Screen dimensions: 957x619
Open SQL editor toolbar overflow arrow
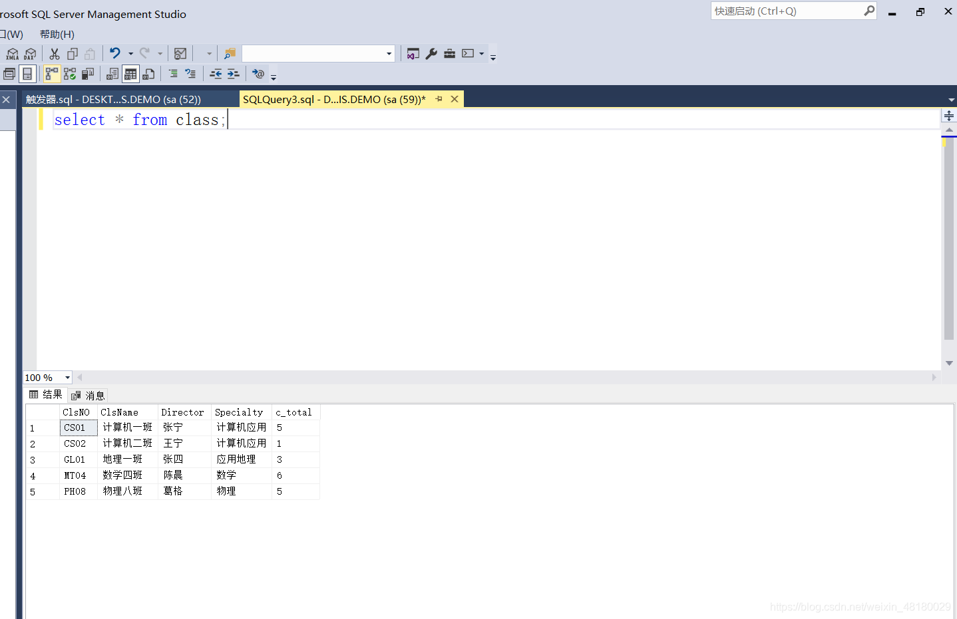point(274,78)
